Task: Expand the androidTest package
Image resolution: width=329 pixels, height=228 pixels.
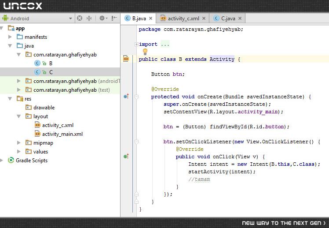Action: (x=18, y=81)
